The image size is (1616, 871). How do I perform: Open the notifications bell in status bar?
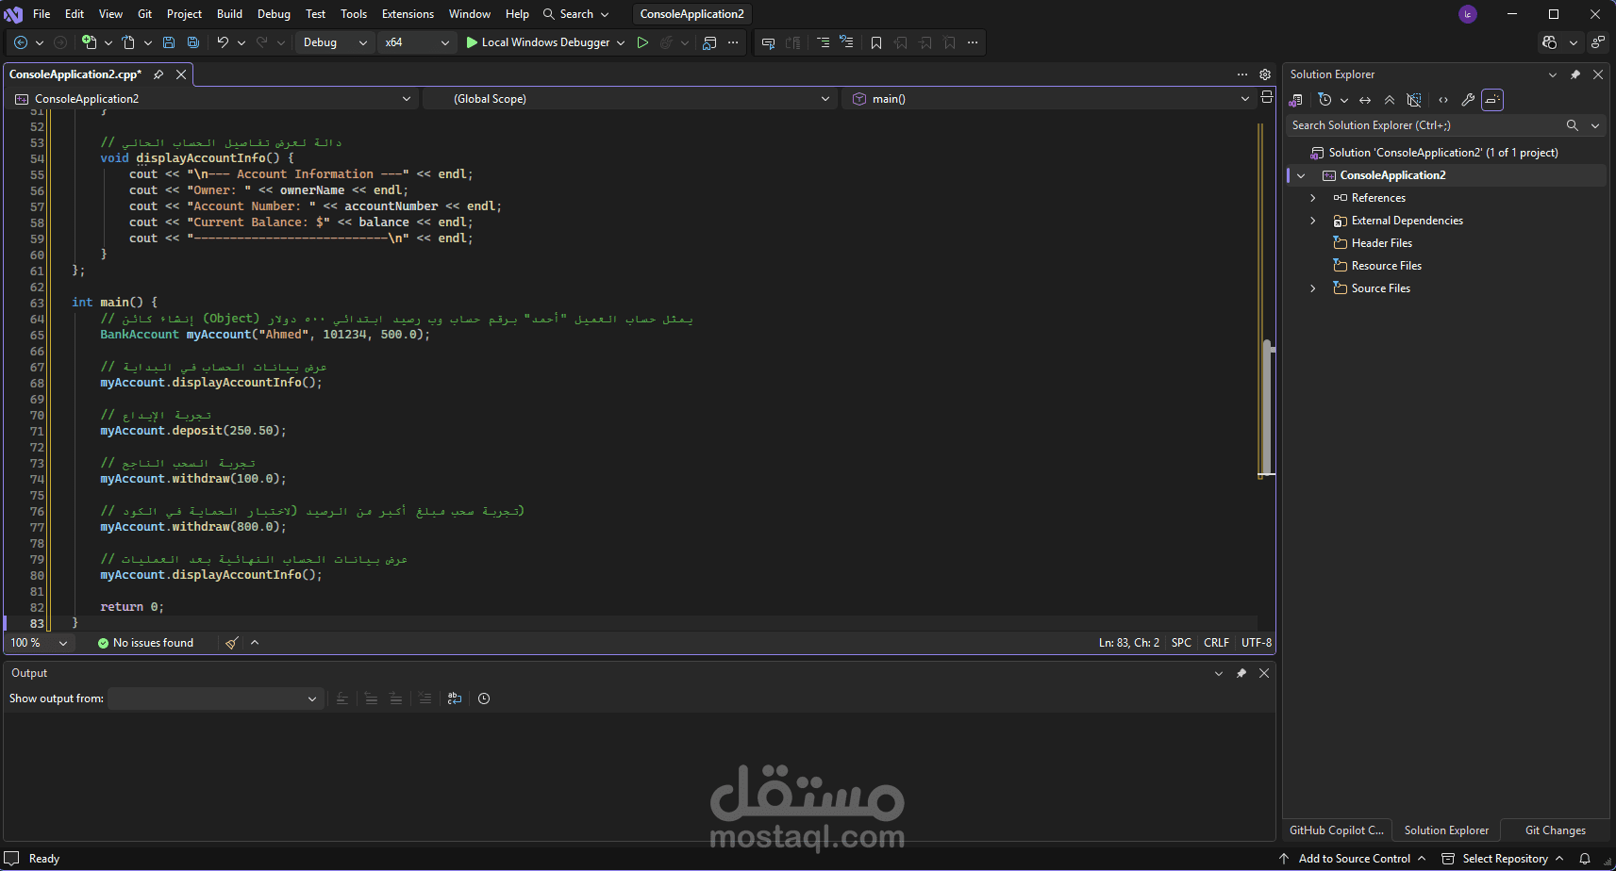tap(1585, 859)
